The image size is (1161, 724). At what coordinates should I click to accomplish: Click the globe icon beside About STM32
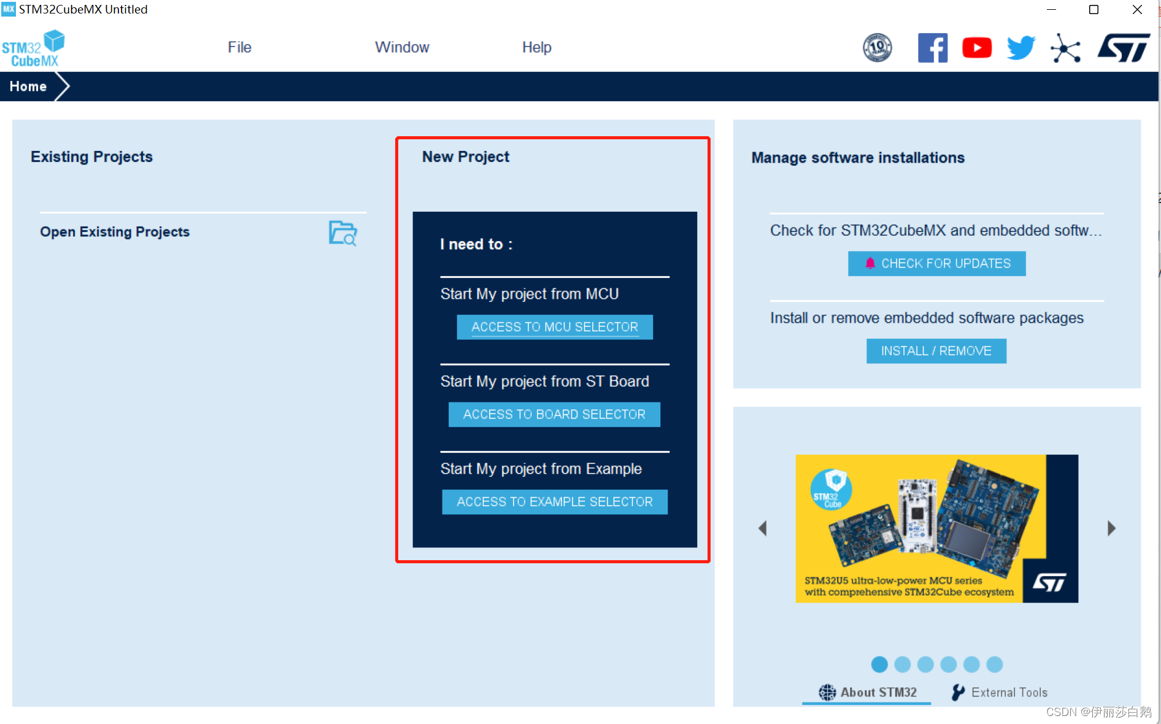(x=827, y=692)
